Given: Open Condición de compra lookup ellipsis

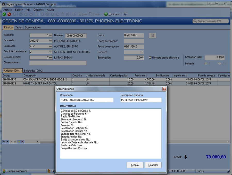Looking at the screenshot, I should [x=51, y=52].
